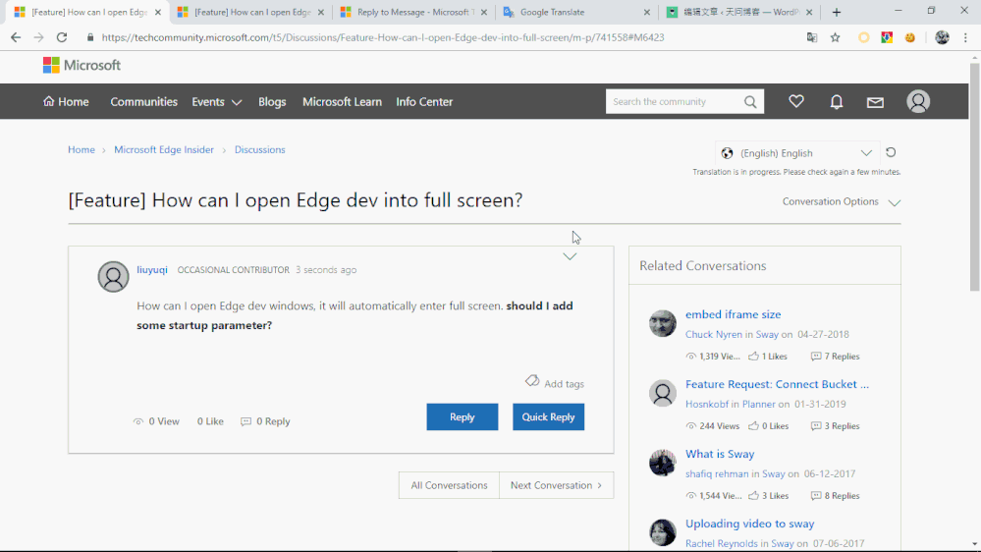Click the Microsoft logo
Viewport: 981px width, 552px height.
(82, 65)
